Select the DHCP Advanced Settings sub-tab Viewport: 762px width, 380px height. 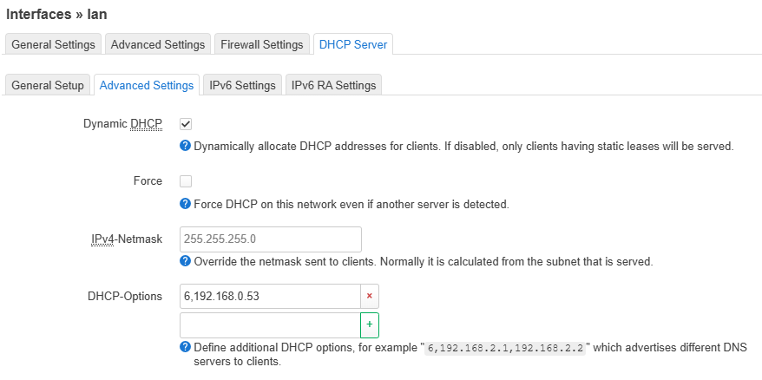point(147,85)
